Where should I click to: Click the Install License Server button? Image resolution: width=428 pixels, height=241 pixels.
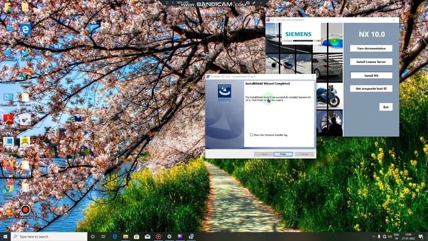(371, 62)
